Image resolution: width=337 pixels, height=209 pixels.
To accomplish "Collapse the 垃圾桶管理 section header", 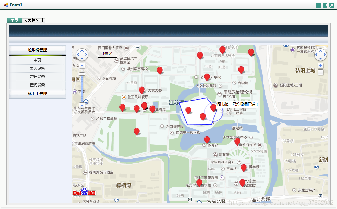I will tap(37, 50).
